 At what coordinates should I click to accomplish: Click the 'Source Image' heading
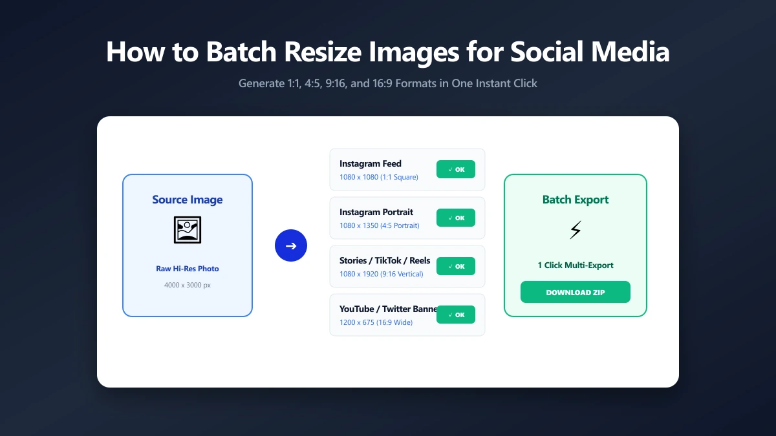click(x=188, y=200)
